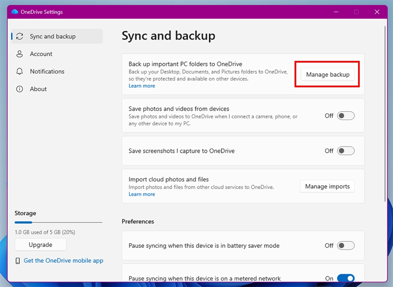This screenshot has height=287, width=393.
Task: Click the storage usage progress bar
Action: 58,222
